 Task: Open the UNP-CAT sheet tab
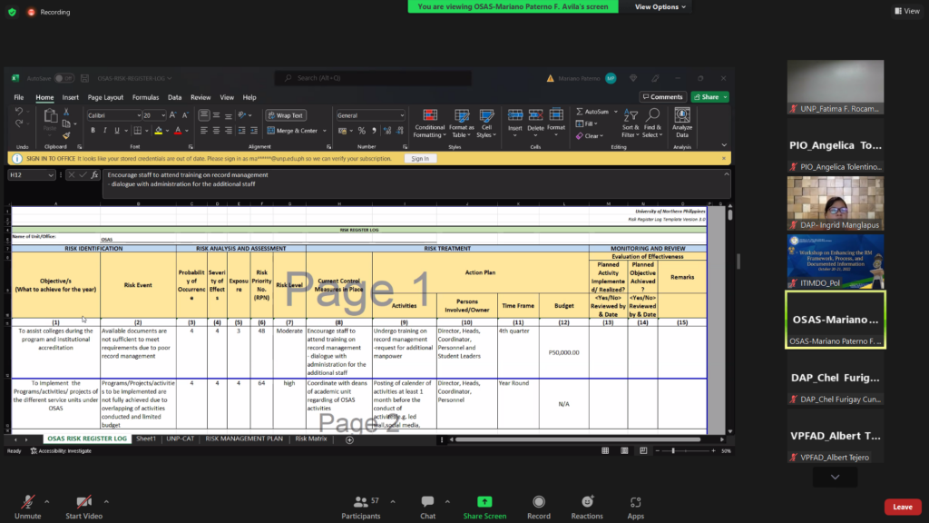pos(181,439)
